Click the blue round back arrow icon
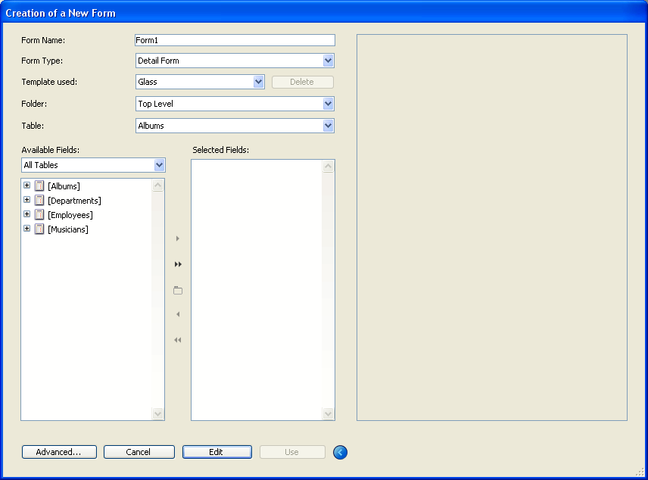 (340, 452)
